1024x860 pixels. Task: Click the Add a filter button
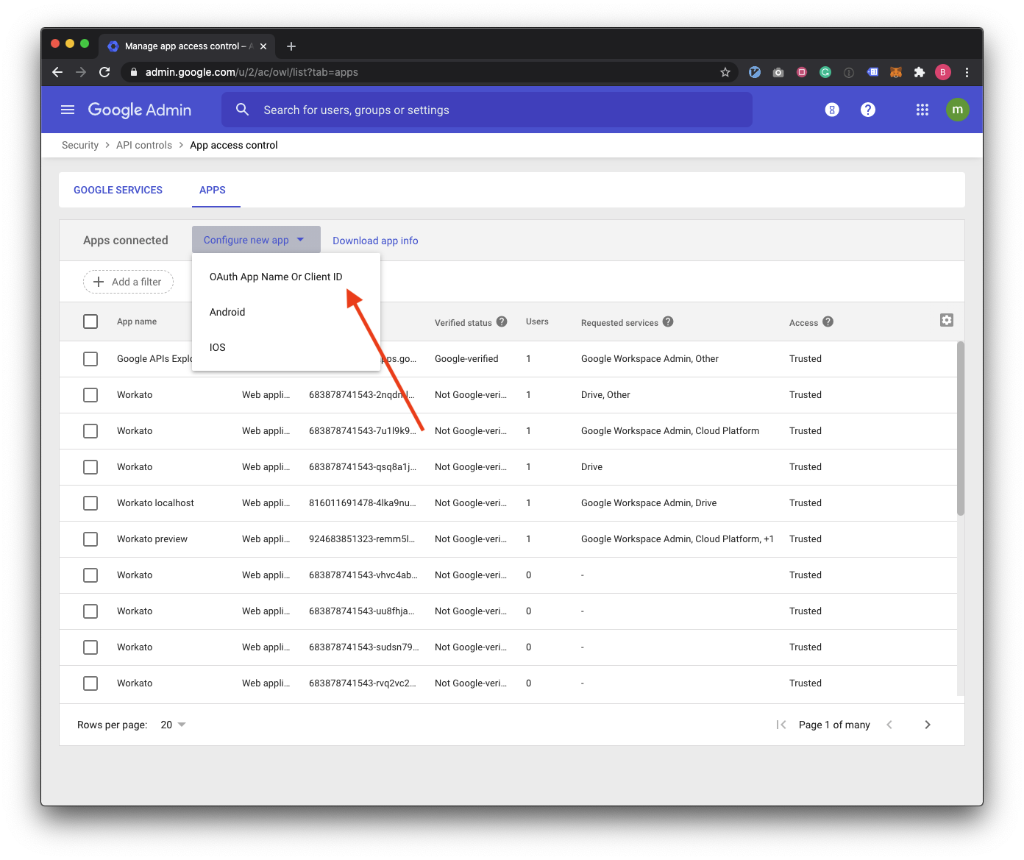pyautogui.click(x=128, y=282)
